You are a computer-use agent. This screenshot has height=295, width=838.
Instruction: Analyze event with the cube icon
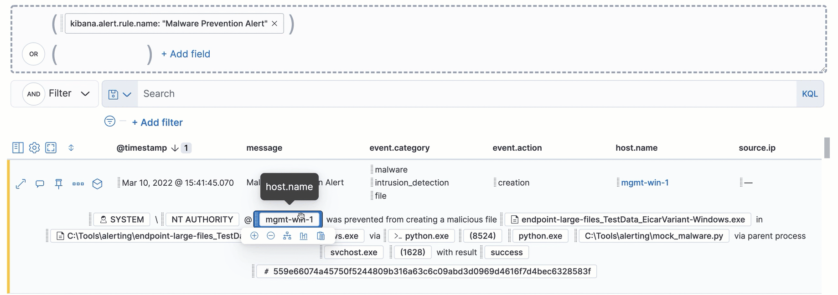click(x=97, y=184)
